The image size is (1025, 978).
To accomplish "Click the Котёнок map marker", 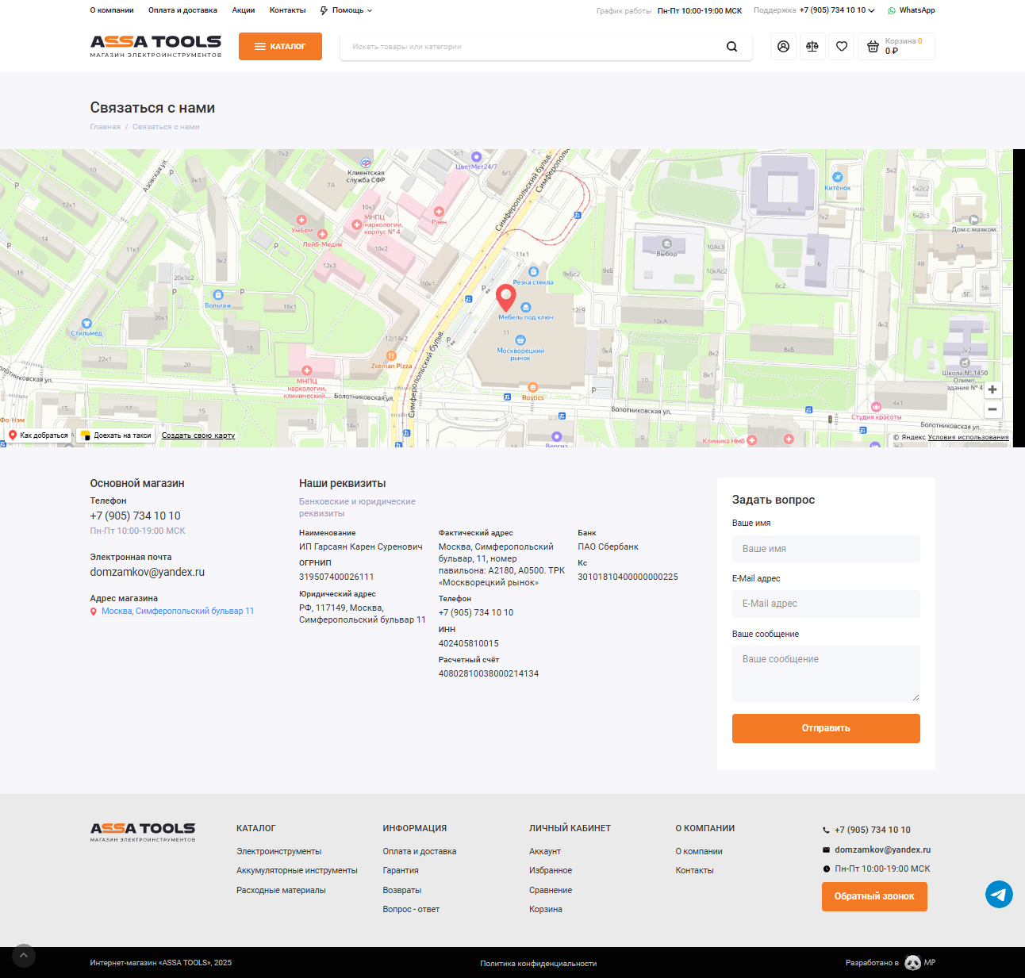I will (x=838, y=178).
